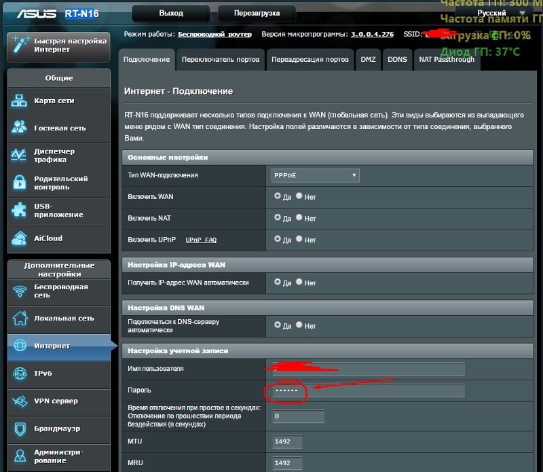The width and height of the screenshot is (543, 472).
Task: Click the Выход logout button
Action: tap(171, 13)
